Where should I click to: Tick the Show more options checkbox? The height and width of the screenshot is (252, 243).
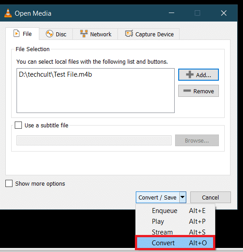tap(9, 183)
